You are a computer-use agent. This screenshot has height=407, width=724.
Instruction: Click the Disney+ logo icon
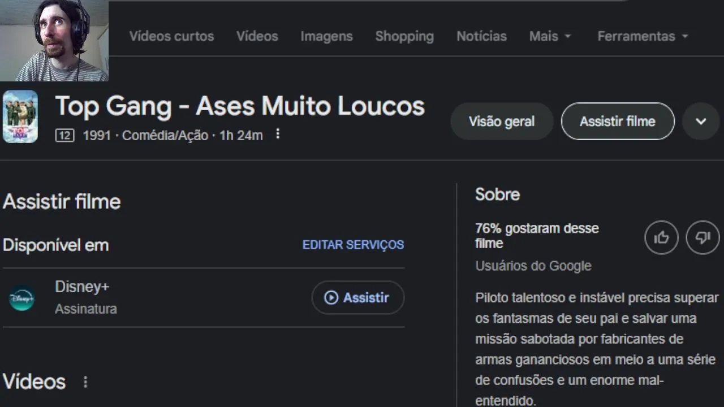click(x=22, y=298)
